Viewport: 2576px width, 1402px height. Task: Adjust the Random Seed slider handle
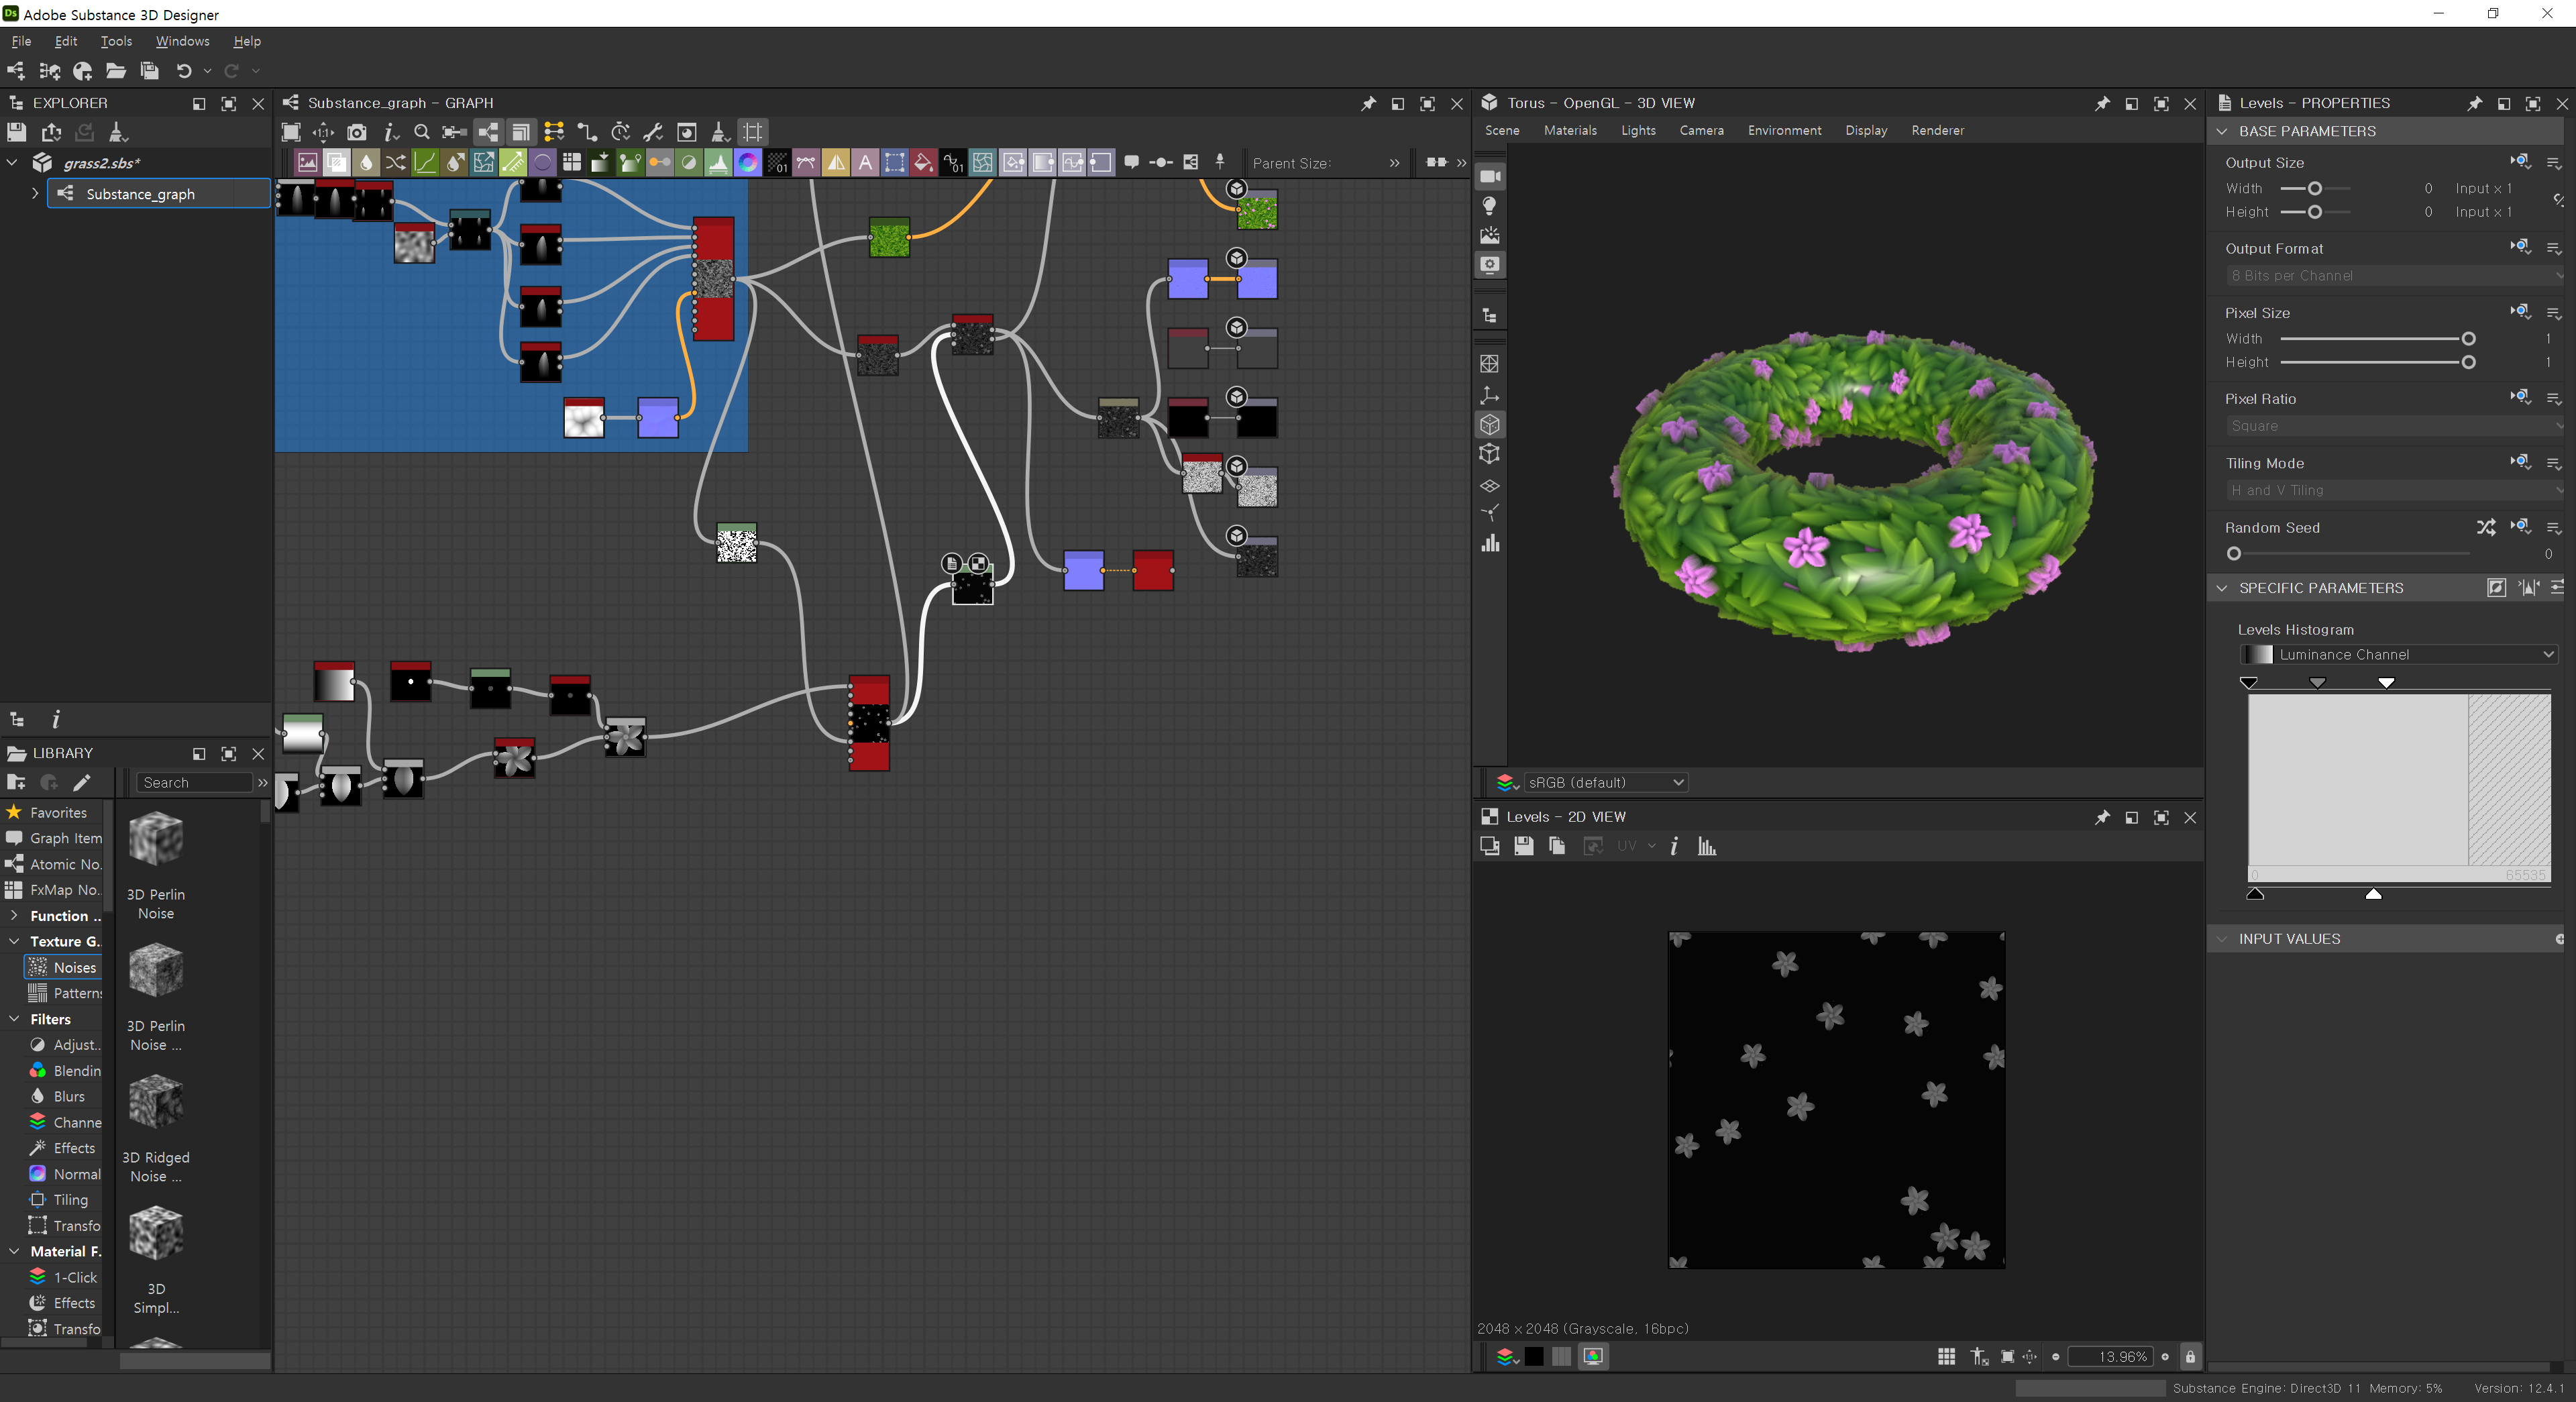point(2234,553)
